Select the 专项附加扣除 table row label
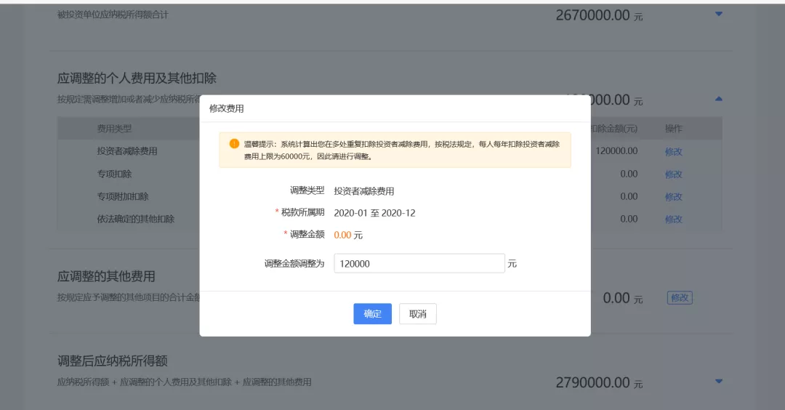The height and width of the screenshot is (410, 785). click(123, 196)
